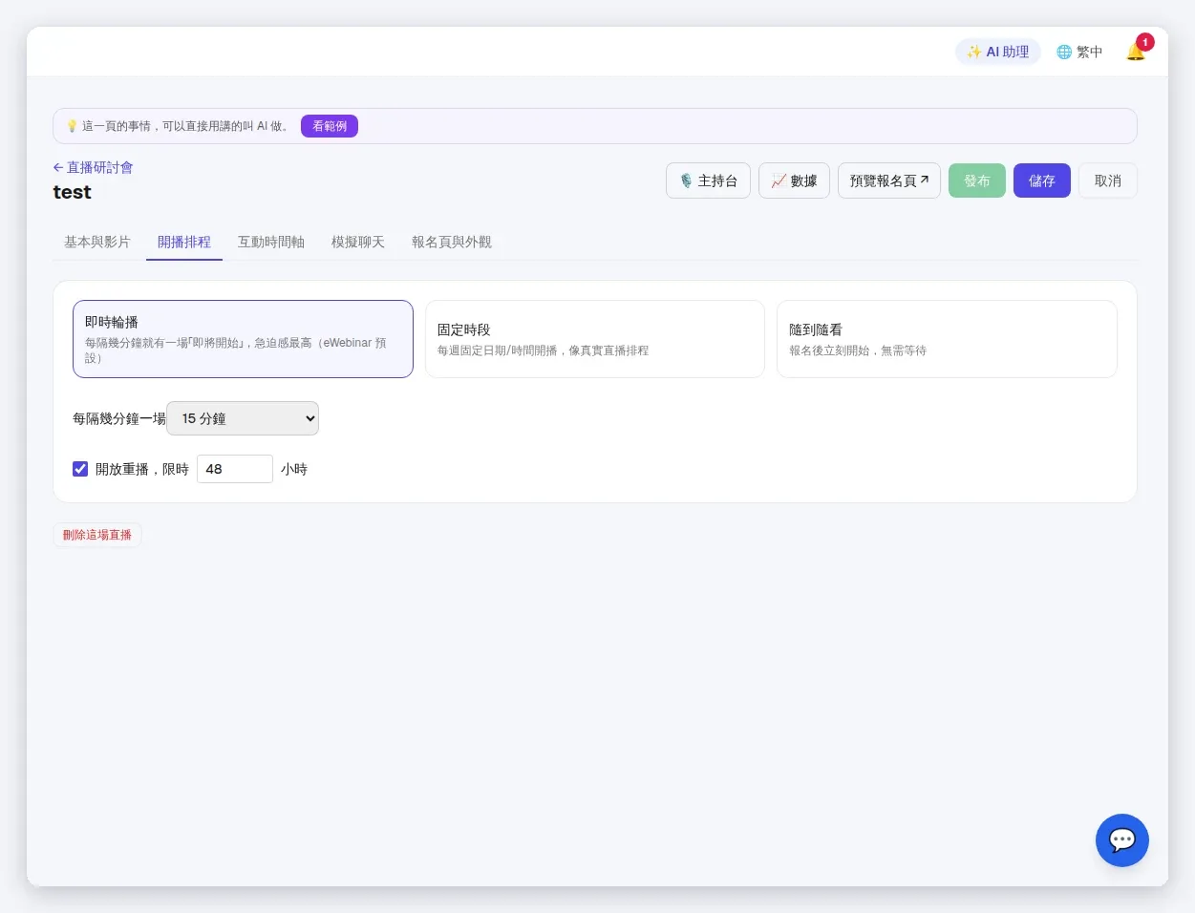Image resolution: width=1195 pixels, height=913 pixels.
Task: Switch to the 互動時間軸 tab
Action: click(271, 242)
